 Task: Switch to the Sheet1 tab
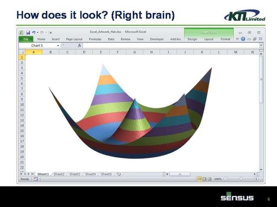[x=43, y=174]
